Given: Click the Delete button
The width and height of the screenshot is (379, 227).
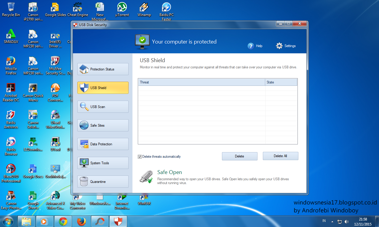Looking at the screenshot, I should point(239,156).
